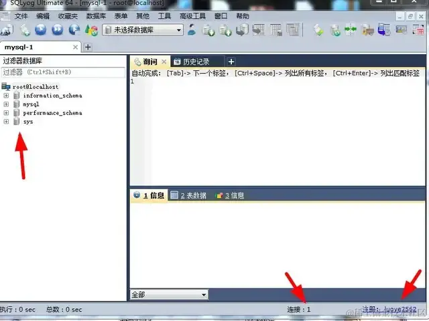Click the new connection toolbar icon
This screenshot has width=429, height=321.
[x=7, y=29]
